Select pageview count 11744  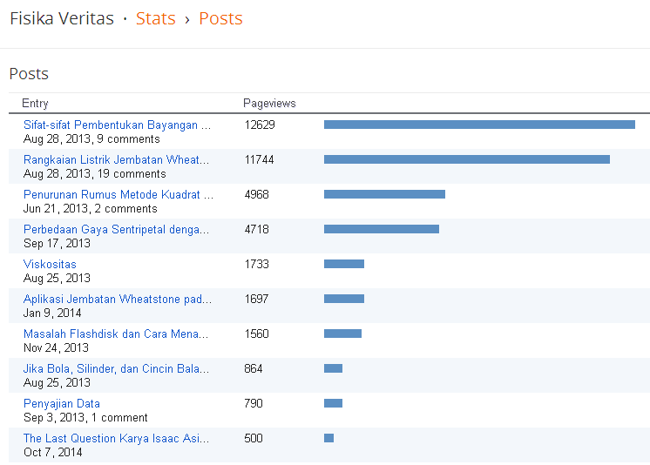[259, 159]
